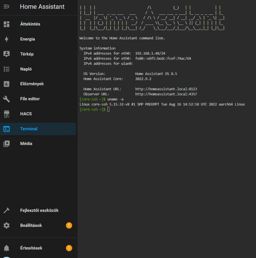Click the http://homeassistant.local:8123 URL text
The height and width of the screenshot is (258, 256).
coord(166,89)
